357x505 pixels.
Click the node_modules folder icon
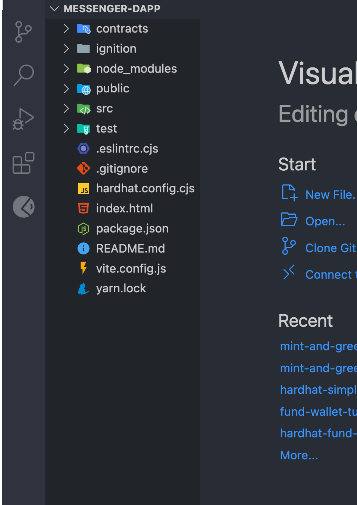click(x=84, y=69)
